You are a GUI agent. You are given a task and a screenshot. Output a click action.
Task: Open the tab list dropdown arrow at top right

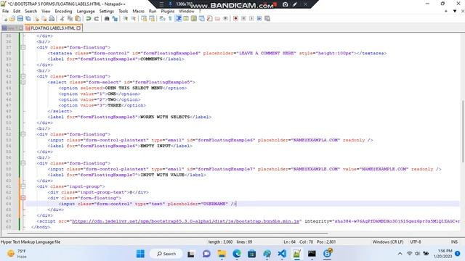point(455,12)
